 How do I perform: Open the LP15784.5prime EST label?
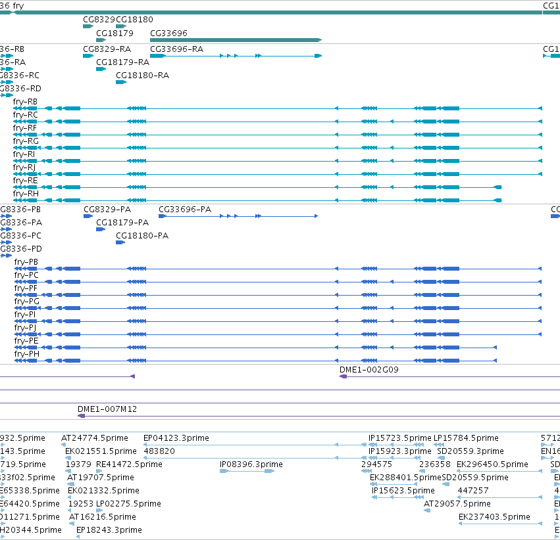(466, 438)
